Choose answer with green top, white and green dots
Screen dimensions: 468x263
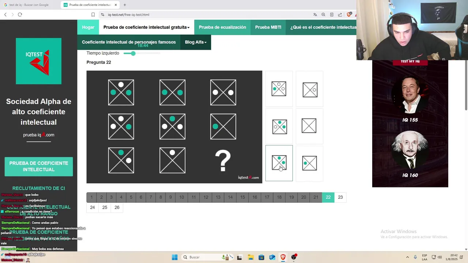[279, 126]
